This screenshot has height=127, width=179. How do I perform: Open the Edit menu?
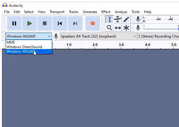[17, 12]
